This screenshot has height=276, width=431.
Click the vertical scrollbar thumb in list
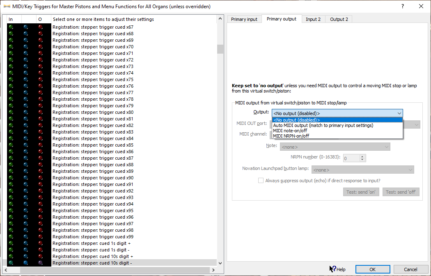(x=220, y=49)
